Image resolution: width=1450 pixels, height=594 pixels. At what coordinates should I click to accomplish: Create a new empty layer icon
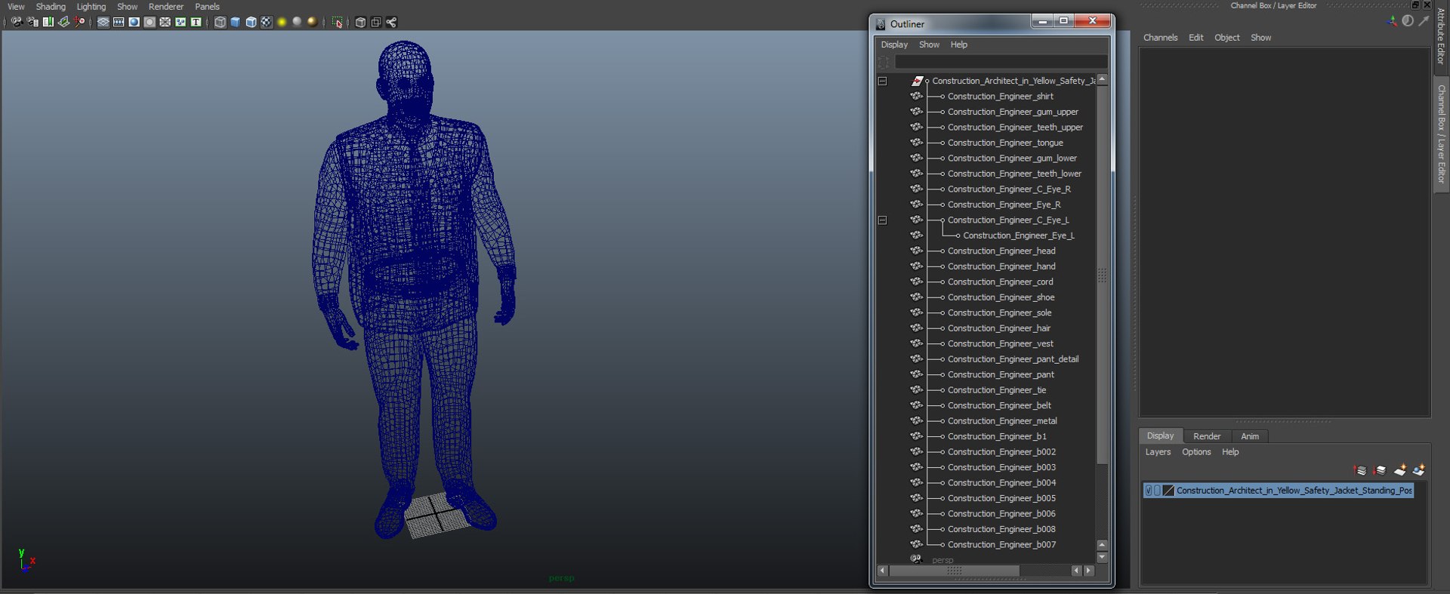click(x=1399, y=470)
